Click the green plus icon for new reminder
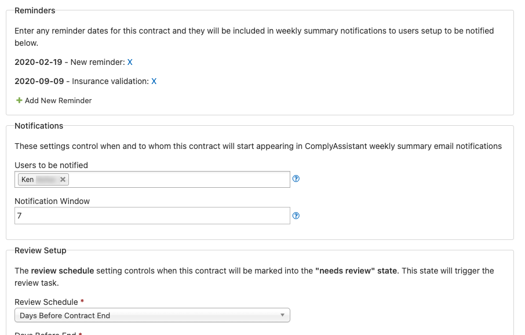Screen dimensions: 525x335 [19, 100]
